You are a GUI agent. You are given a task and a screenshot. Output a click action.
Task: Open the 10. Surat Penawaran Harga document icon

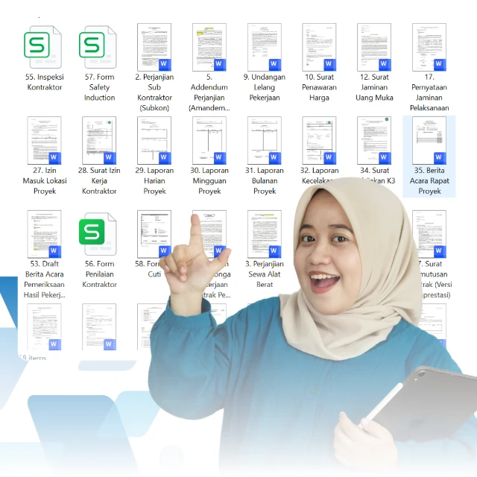(319, 47)
